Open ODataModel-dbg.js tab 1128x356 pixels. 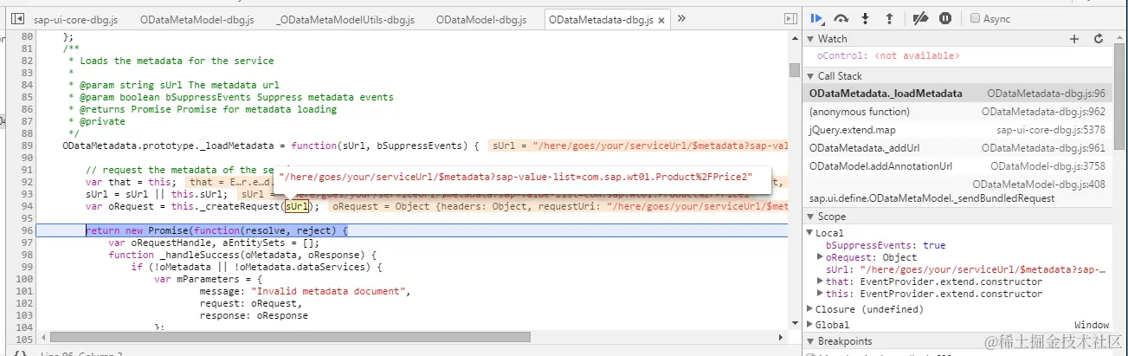pyautogui.click(x=481, y=19)
